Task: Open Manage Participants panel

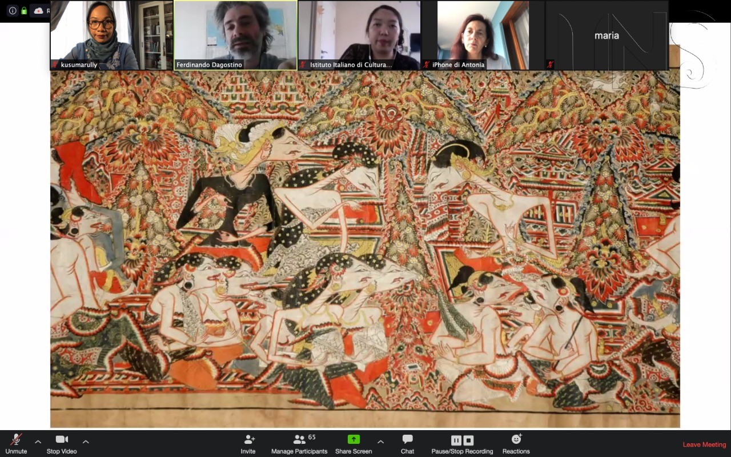Action: click(x=299, y=443)
